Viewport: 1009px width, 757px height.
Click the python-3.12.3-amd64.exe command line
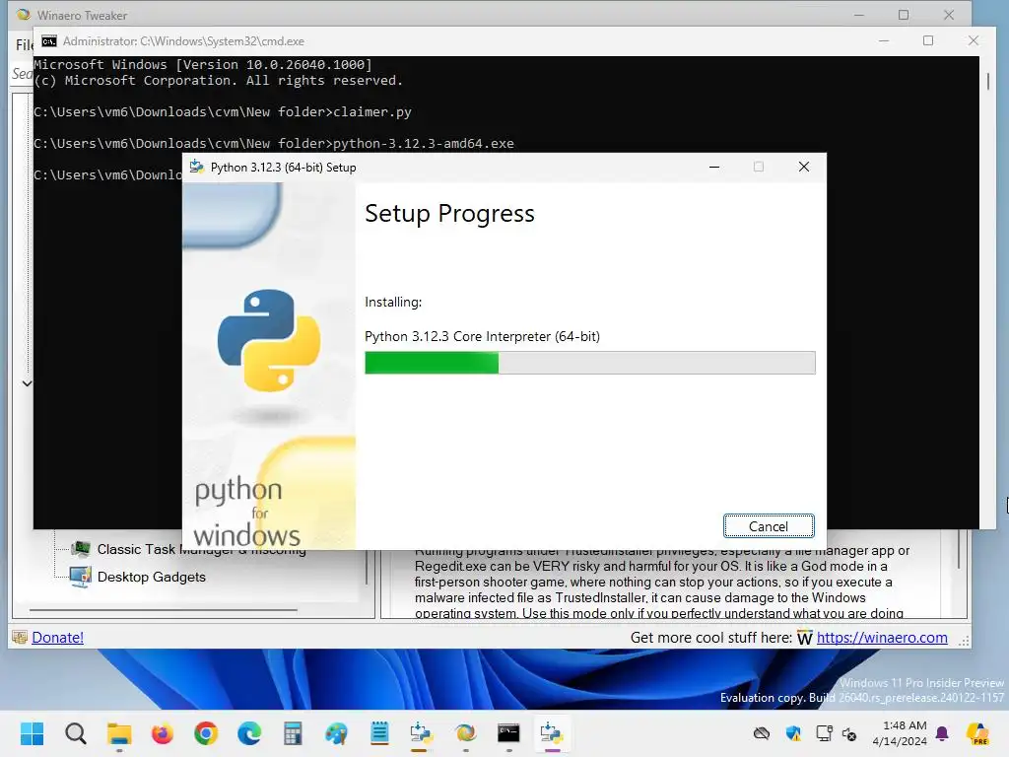pos(274,144)
